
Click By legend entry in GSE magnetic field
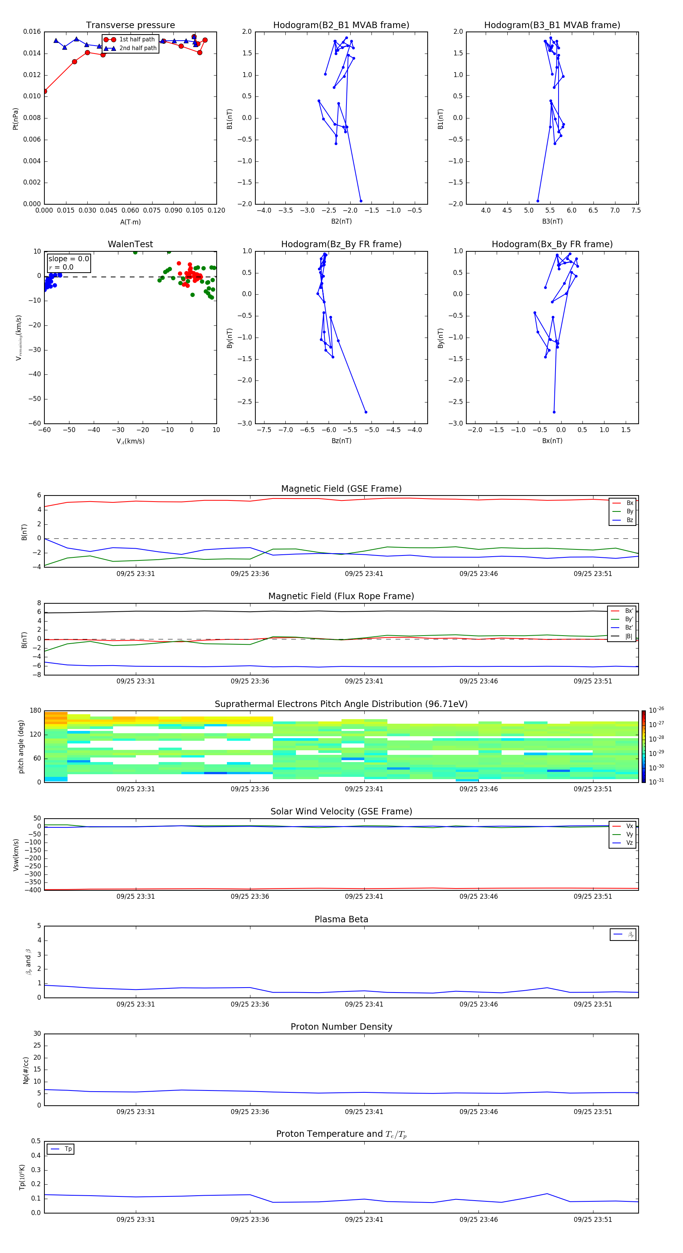point(623,511)
